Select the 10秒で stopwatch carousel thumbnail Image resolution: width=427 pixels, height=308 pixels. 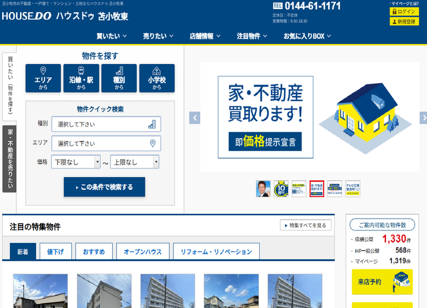[281, 188]
